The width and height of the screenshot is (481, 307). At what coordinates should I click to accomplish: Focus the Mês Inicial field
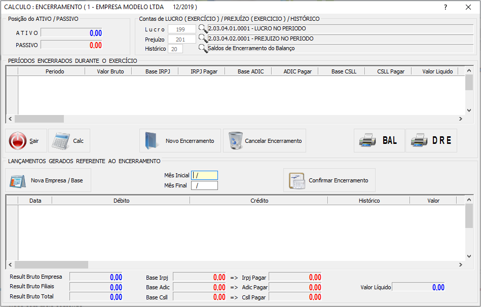[x=204, y=175]
